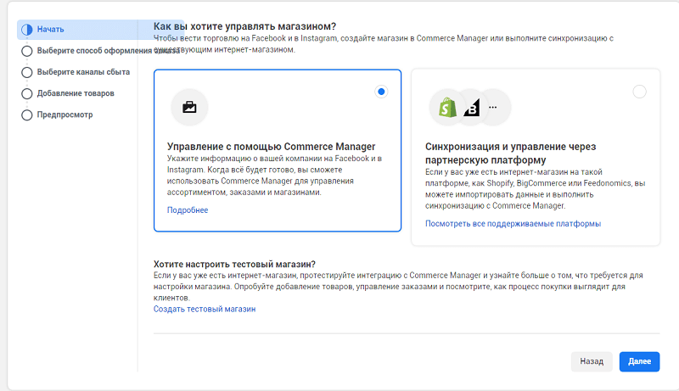
Task: Click heading Как вы хотите управлять магазином?
Action: click(244, 26)
